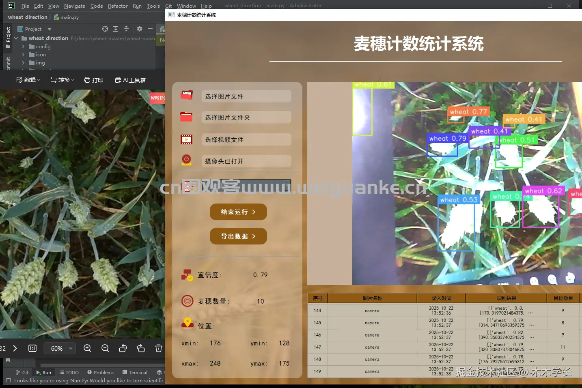582x388 pixels.
Task: Open the Tools menu
Action: [153, 6]
